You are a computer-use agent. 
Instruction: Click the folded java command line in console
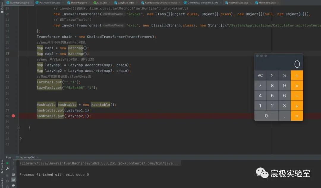pos(100,163)
